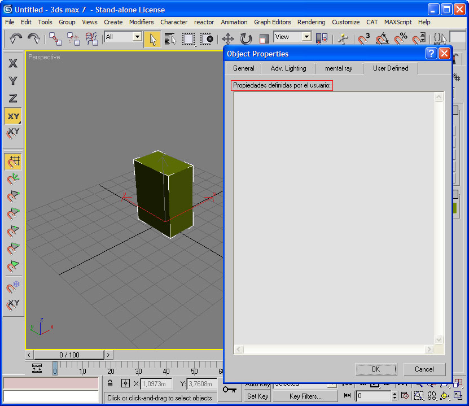
Task: Choose the Rectangular Selection Region tool
Action: [x=189, y=39]
